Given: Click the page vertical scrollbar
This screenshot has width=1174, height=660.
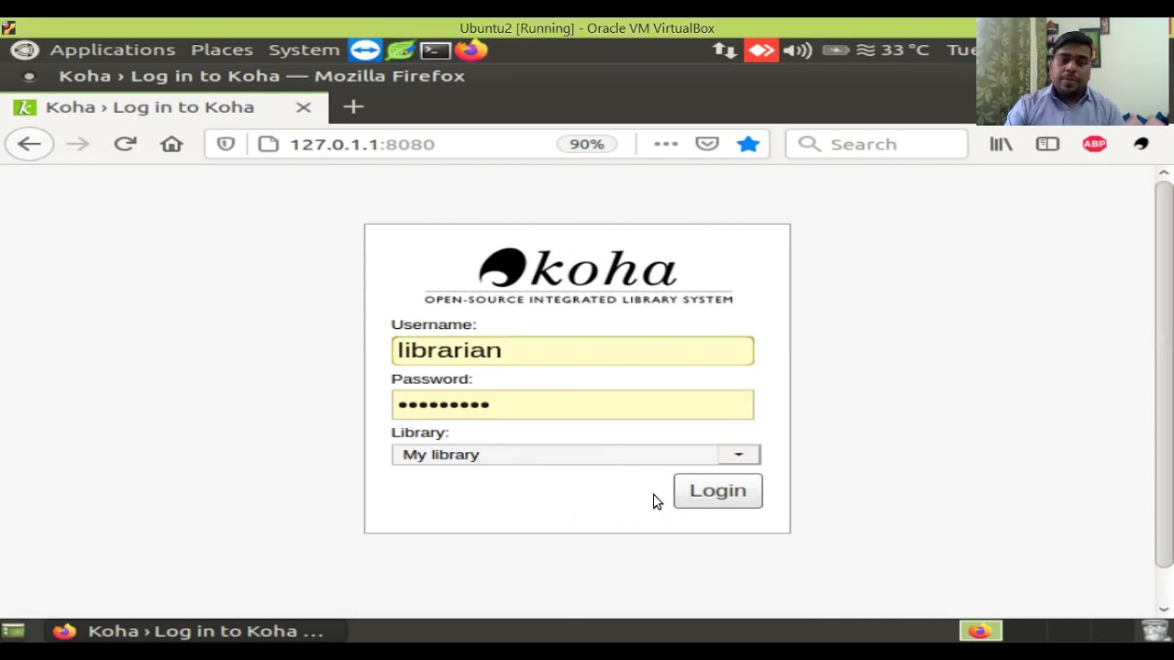Looking at the screenshot, I should (1163, 374).
